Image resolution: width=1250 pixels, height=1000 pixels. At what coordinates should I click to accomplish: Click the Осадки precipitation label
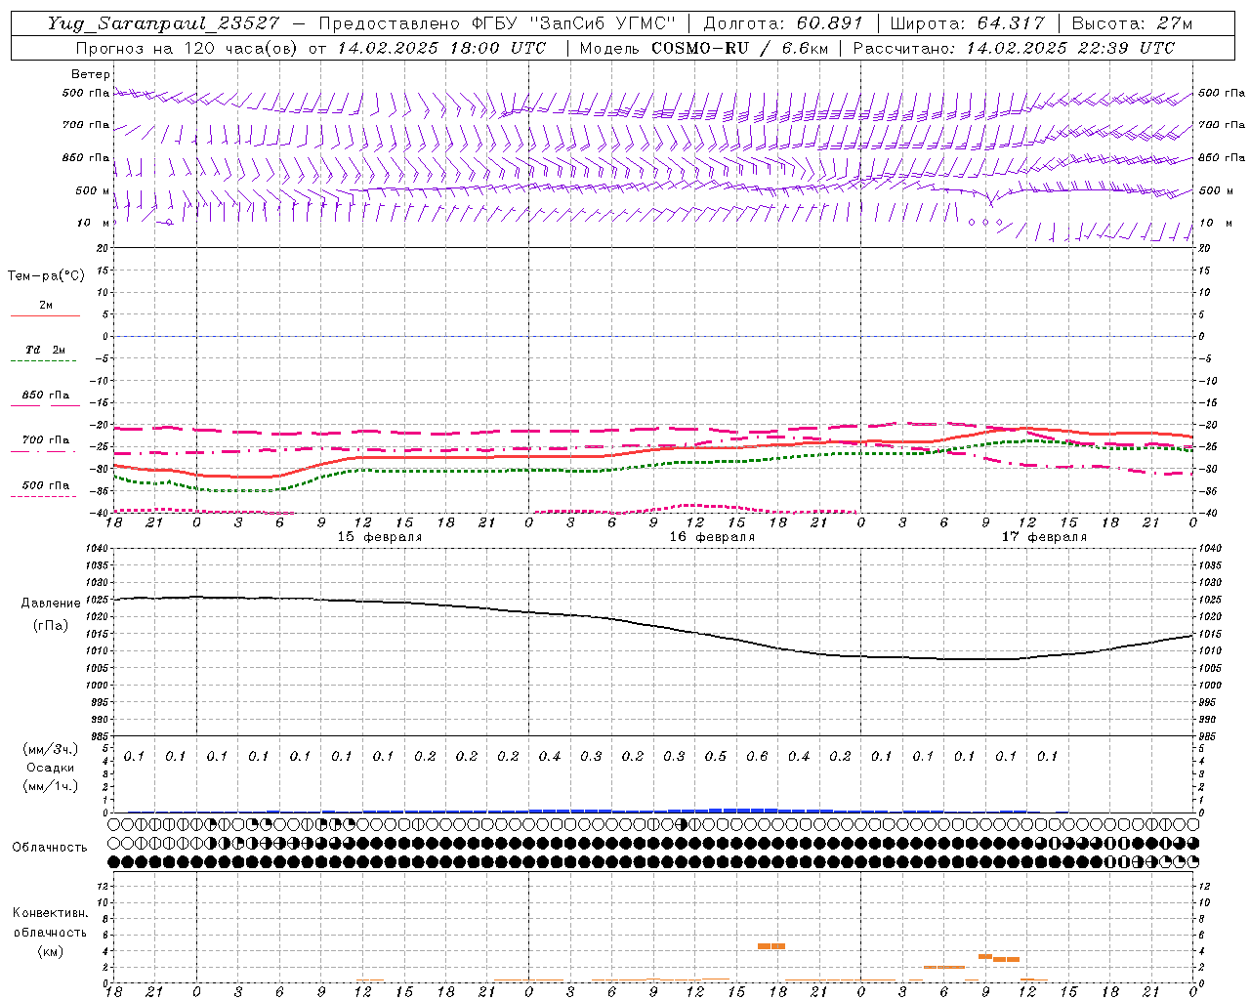point(50,768)
